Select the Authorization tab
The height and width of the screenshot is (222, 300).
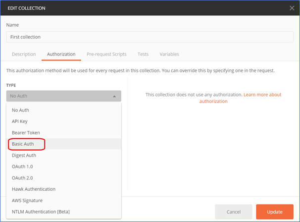point(61,54)
